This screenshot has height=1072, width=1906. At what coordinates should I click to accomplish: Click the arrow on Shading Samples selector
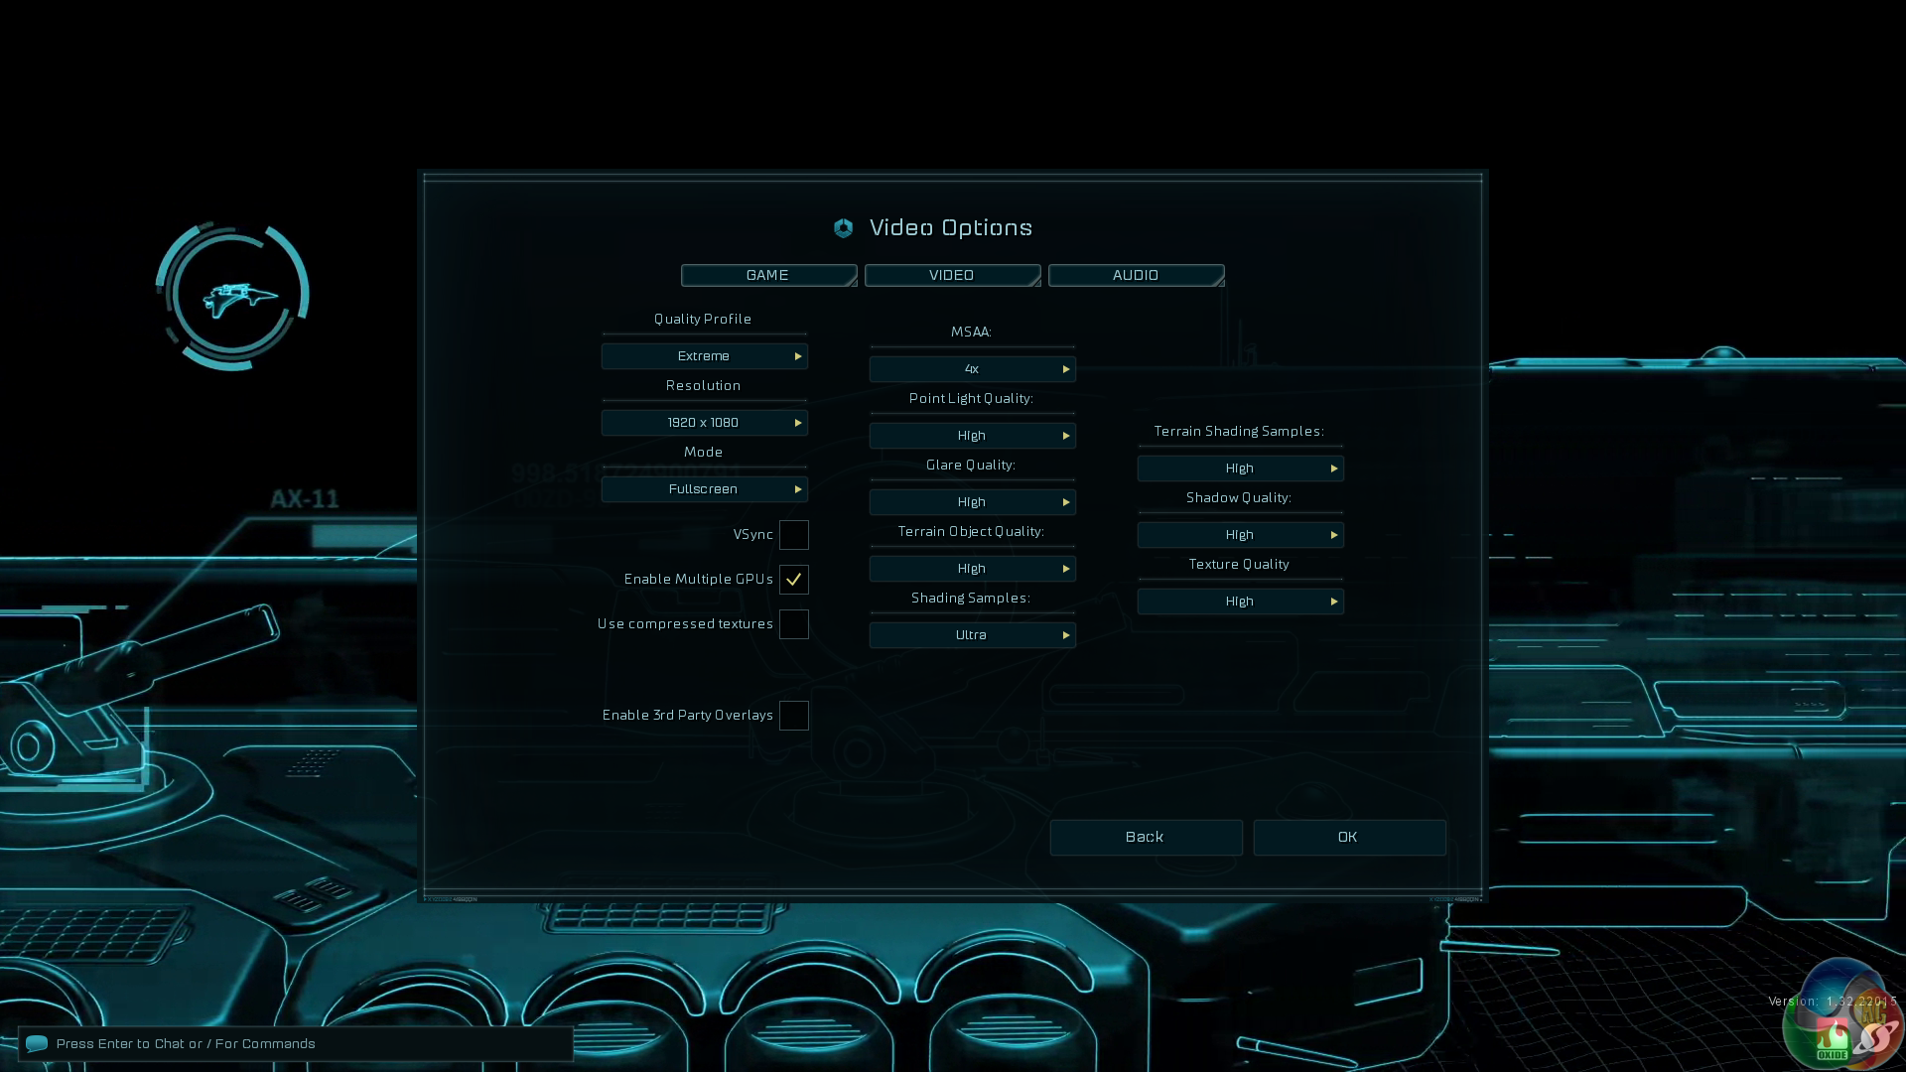point(1066,635)
